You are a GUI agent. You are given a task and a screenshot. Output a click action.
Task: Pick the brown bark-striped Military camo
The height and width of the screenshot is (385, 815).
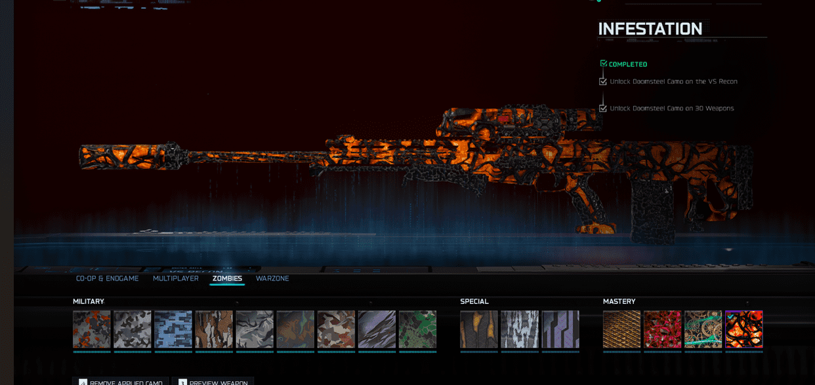(214, 329)
